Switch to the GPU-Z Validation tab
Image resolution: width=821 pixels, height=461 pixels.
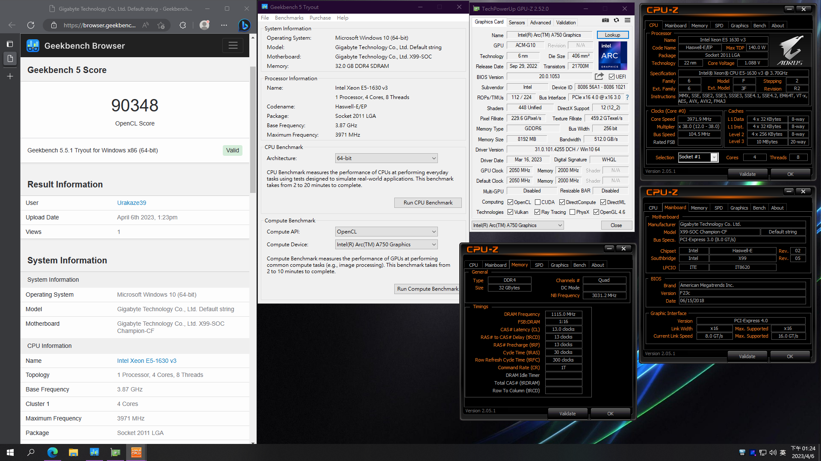pyautogui.click(x=566, y=23)
